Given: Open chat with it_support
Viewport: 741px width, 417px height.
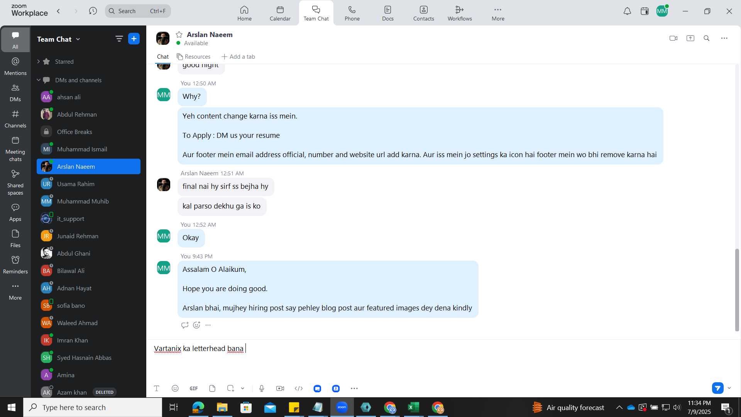Looking at the screenshot, I should coord(88,219).
